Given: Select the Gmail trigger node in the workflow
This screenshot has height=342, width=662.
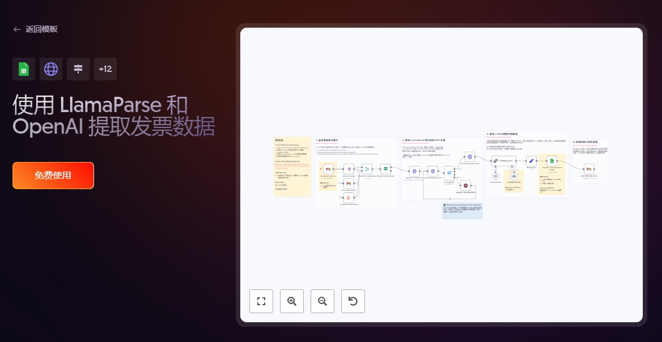Looking at the screenshot, I should pyautogui.click(x=328, y=169).
